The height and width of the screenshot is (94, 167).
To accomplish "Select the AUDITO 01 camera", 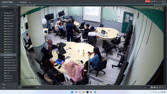I will pos(9,76).
